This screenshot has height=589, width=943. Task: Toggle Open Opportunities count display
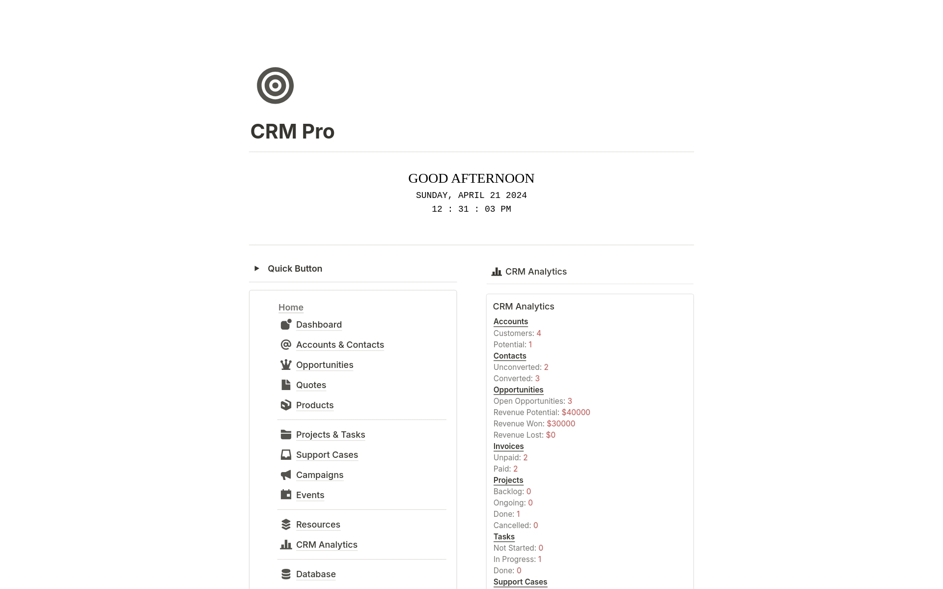coord(569,401)
